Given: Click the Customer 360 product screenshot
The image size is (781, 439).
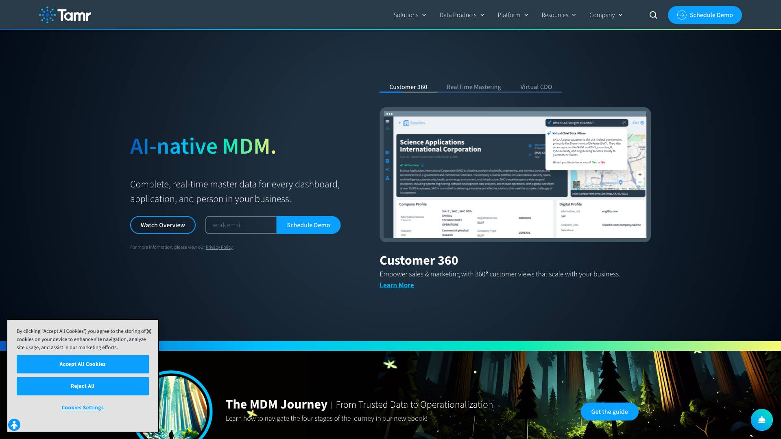Looking at the screenshot, I should [x=515, y=175].
